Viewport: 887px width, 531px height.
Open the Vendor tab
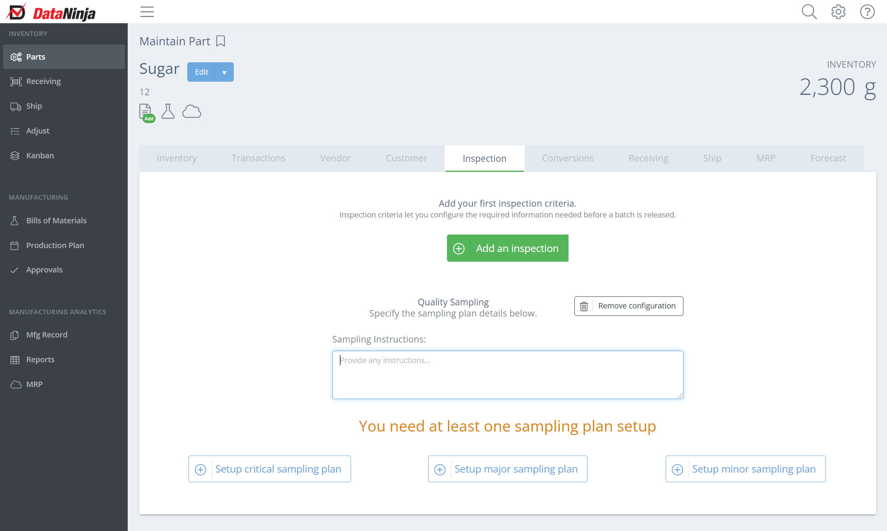pos(335,158)
